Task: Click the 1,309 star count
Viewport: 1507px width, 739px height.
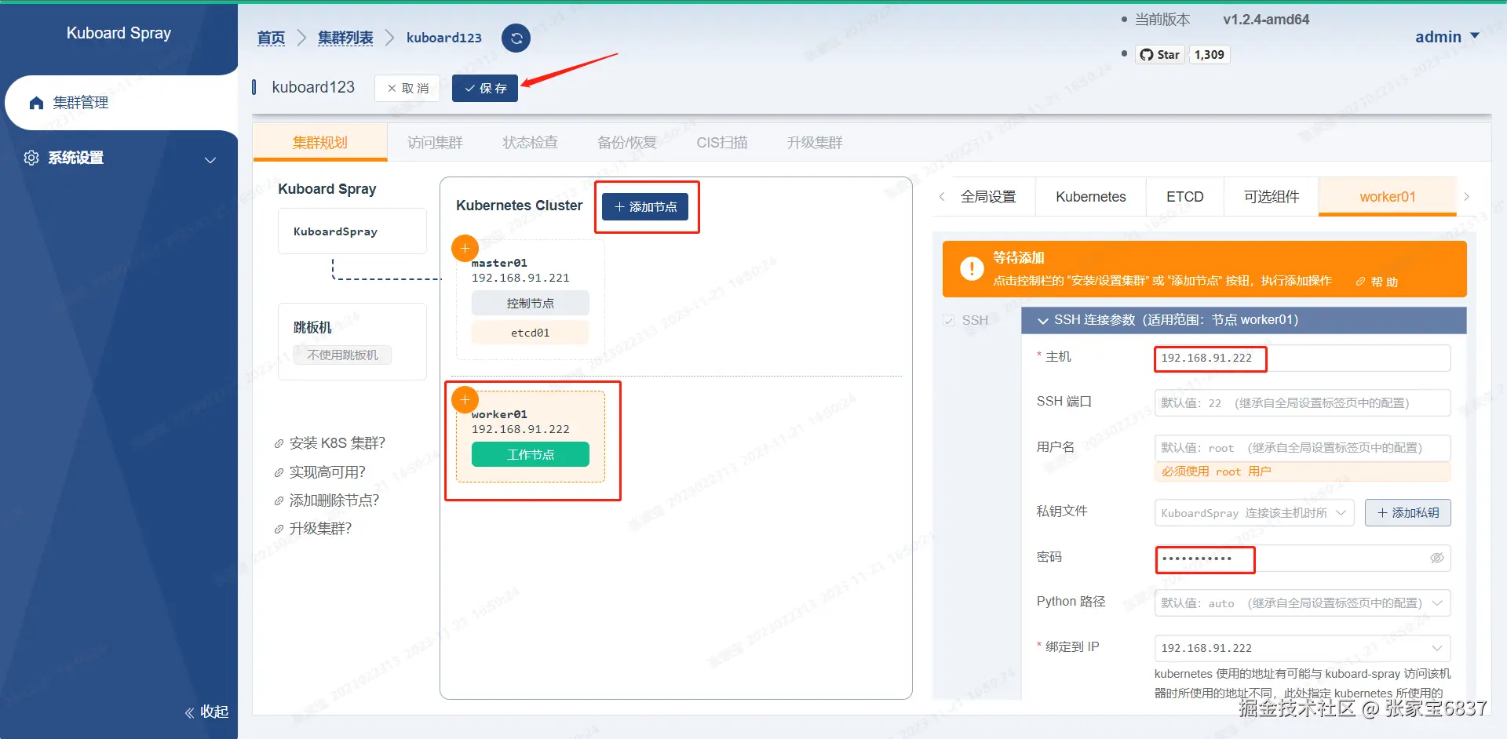Action: point(1209,54)
